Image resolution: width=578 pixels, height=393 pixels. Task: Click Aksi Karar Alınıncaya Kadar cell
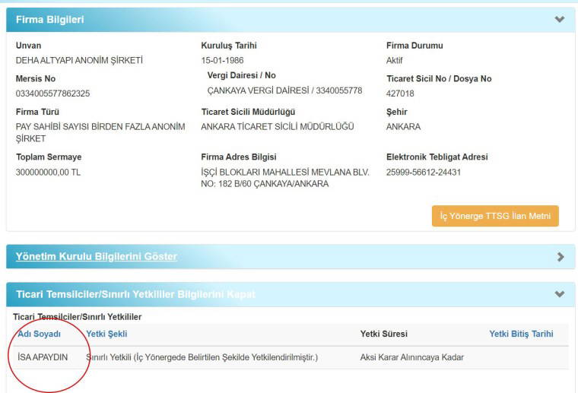(x=411, y=357)
